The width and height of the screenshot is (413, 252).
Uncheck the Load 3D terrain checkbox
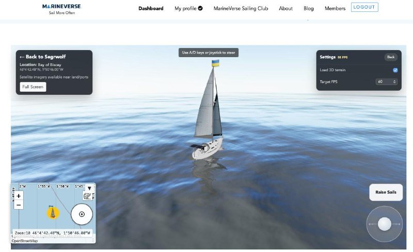point(395,70)
